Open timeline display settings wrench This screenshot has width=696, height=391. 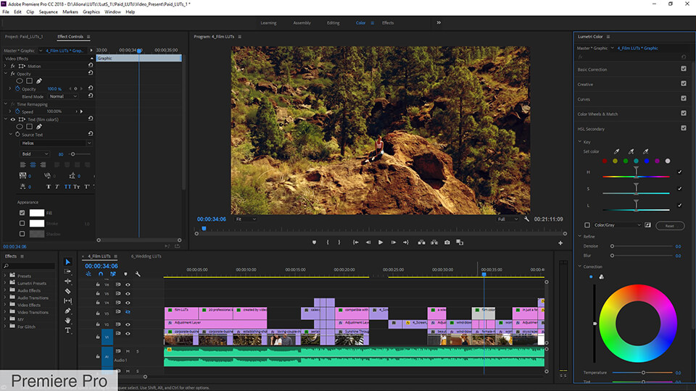click(137, 274)
